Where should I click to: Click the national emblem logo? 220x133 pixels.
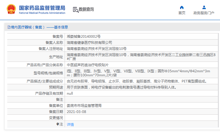click(x=11, y=9)
